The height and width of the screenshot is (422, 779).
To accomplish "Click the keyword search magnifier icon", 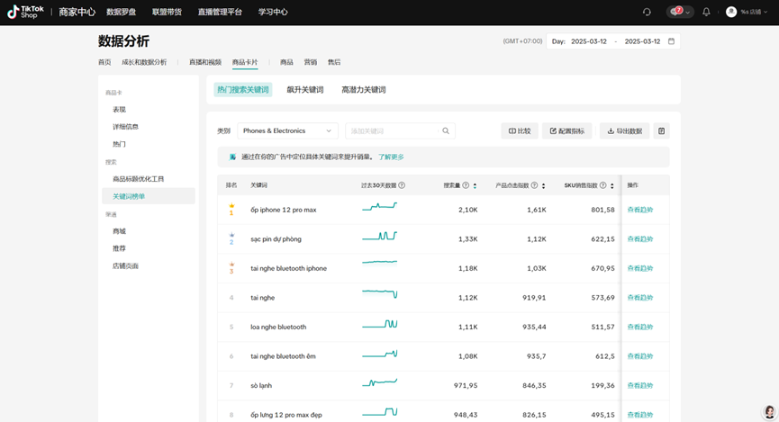I will pyautogui.click(x=446, y=131).
